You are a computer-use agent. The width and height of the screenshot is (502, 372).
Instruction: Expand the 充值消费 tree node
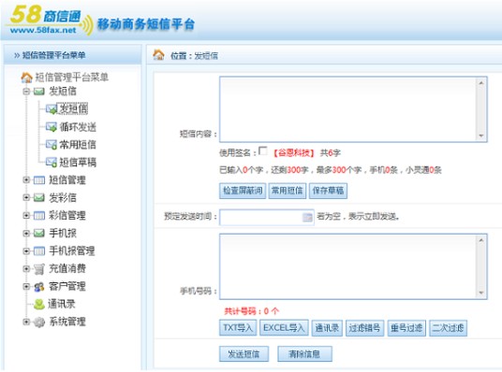[x=26, y=269]
